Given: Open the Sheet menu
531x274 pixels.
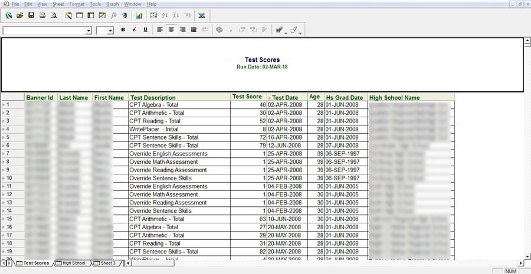Looking at the screenshot, I should coord(58,4).
